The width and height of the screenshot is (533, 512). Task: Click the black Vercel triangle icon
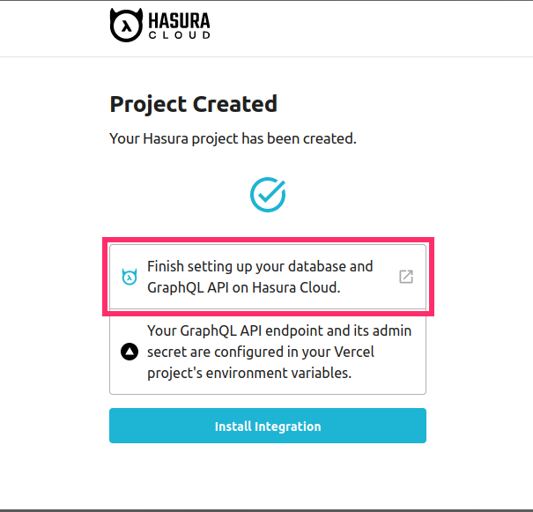tap(129, 352)
